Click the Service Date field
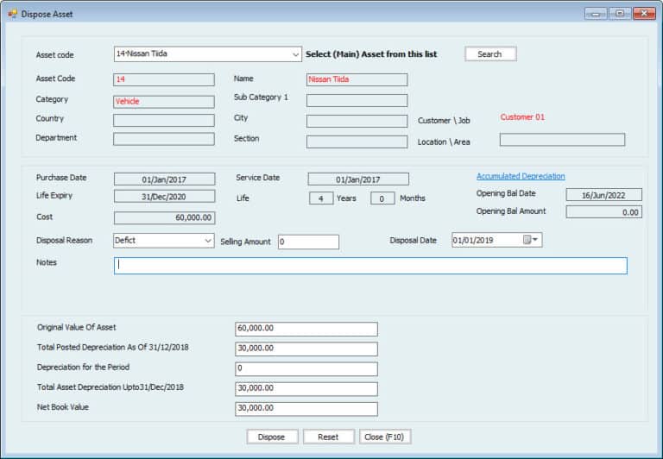The height and width of the screenshot is (459, 663). [358, 179]
